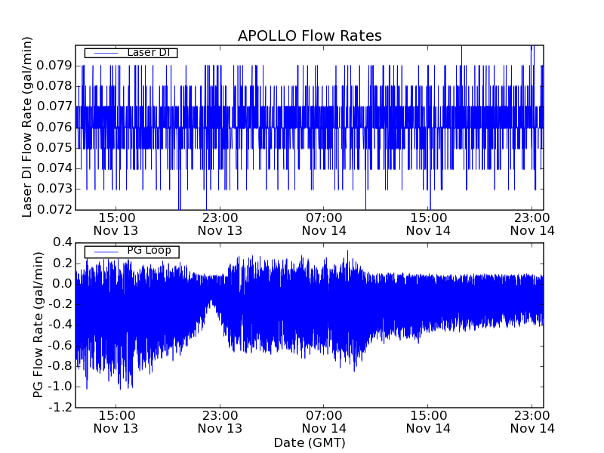Click the Date (GMT) axis label
The height and width of the screenshot is (453, 604).
[310, 442]
